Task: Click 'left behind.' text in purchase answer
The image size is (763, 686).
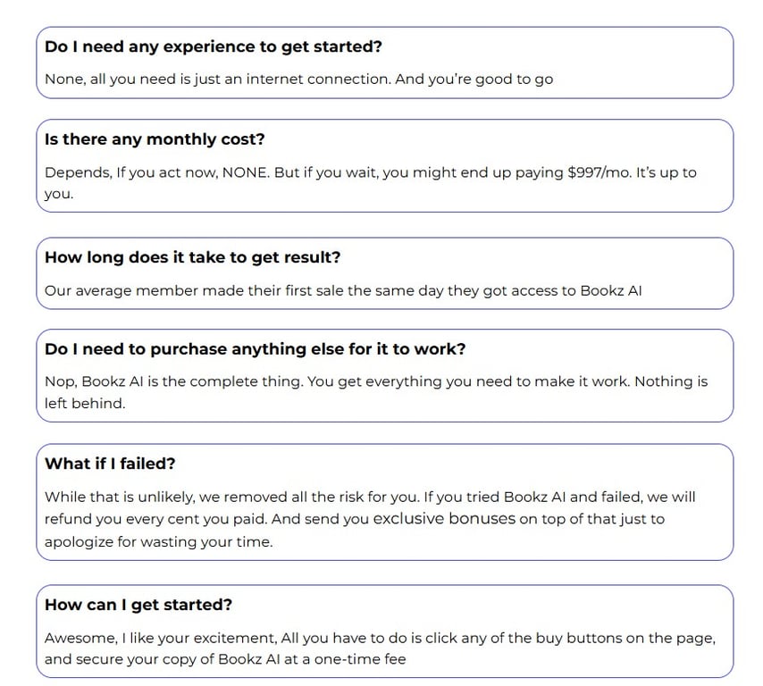Action: 85,404
